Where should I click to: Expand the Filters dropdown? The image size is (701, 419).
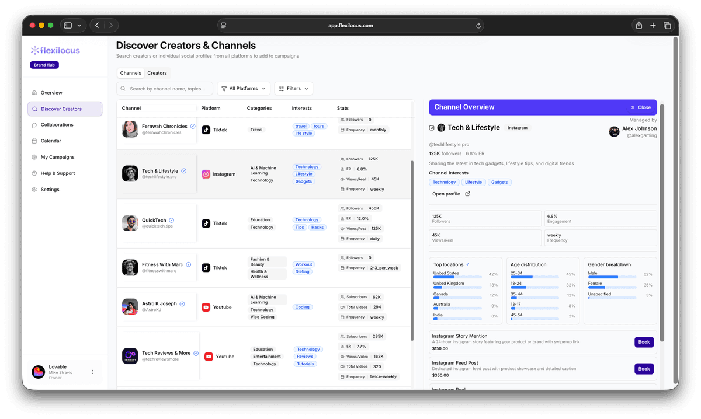(x=293, y=89)
